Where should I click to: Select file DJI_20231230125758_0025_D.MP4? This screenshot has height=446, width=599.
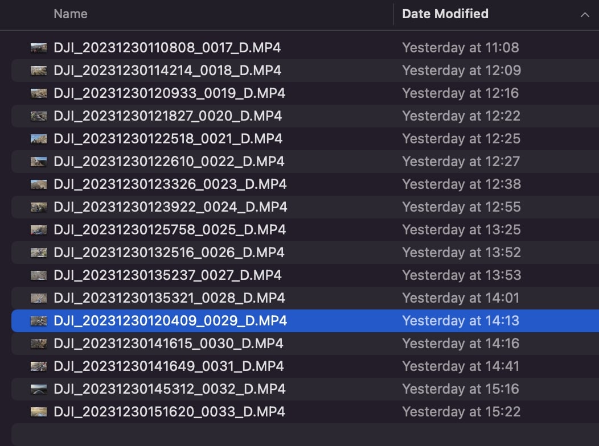[x=171, y=230]
